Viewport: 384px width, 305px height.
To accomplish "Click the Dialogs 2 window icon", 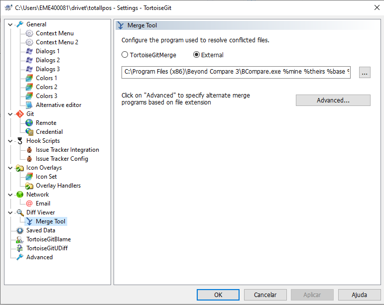I will [x=29, y=60].
